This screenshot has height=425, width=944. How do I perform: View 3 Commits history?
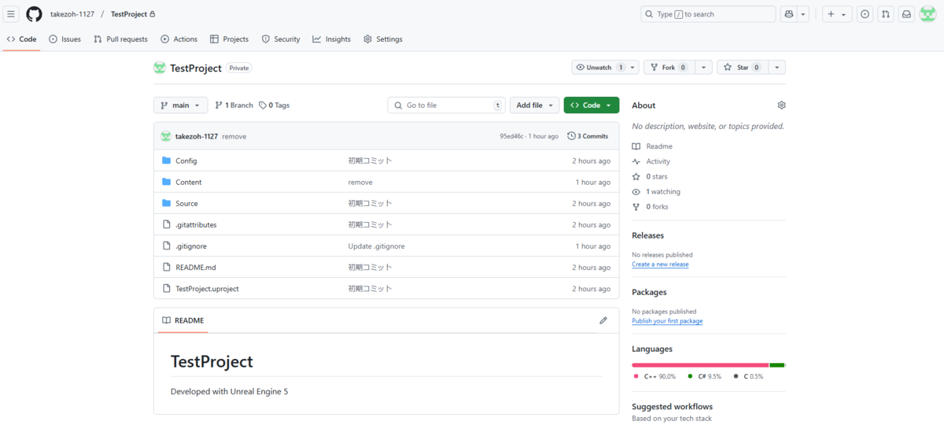point(588,136)
